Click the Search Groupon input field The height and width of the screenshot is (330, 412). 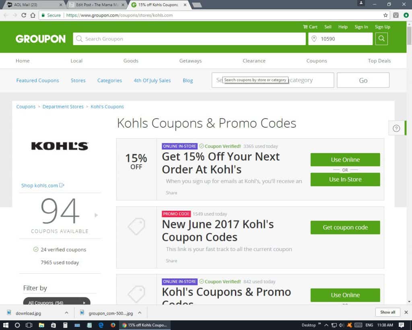coord(189,39)
